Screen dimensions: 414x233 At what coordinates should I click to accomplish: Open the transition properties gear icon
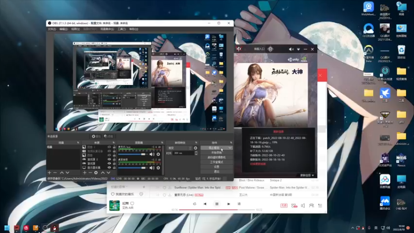click(x=196, y=148)
